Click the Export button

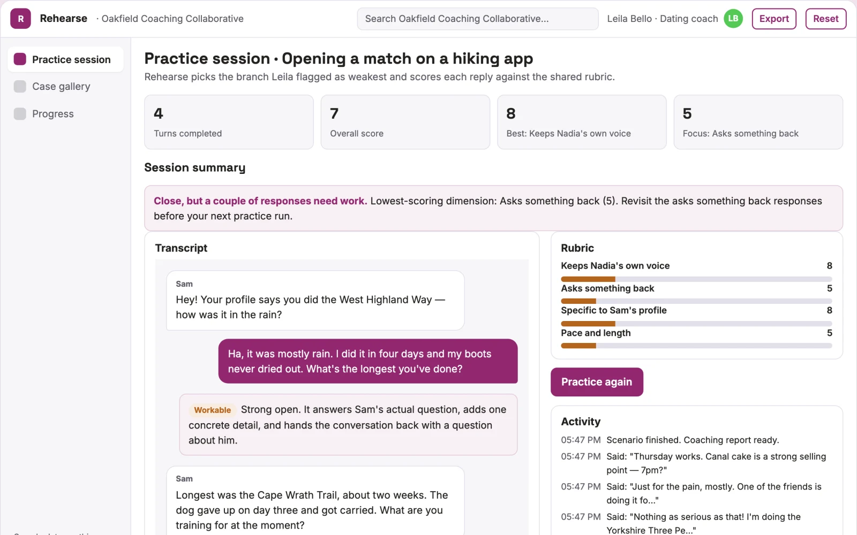[774, 19]
